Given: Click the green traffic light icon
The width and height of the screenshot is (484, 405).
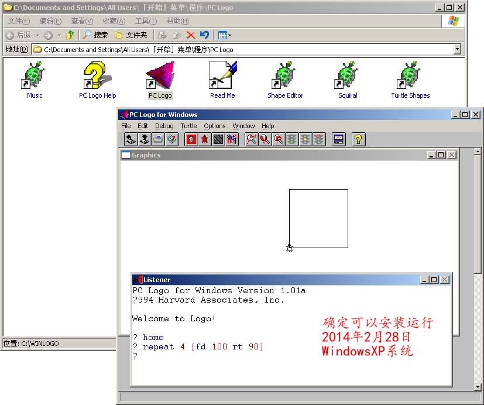Looking at the screenshot, I should pos(291,139).
